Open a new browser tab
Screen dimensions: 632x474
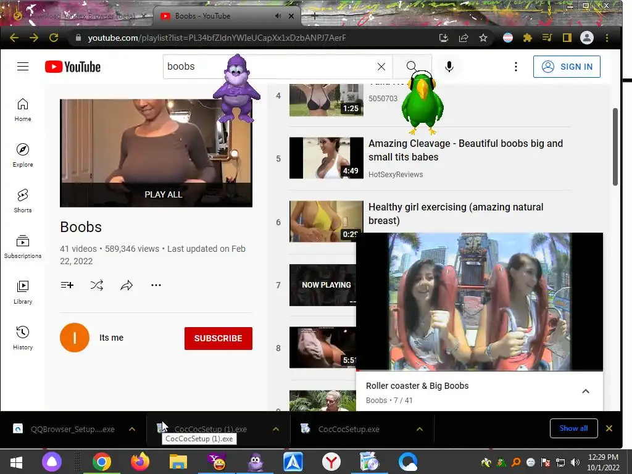pos(315,16)
